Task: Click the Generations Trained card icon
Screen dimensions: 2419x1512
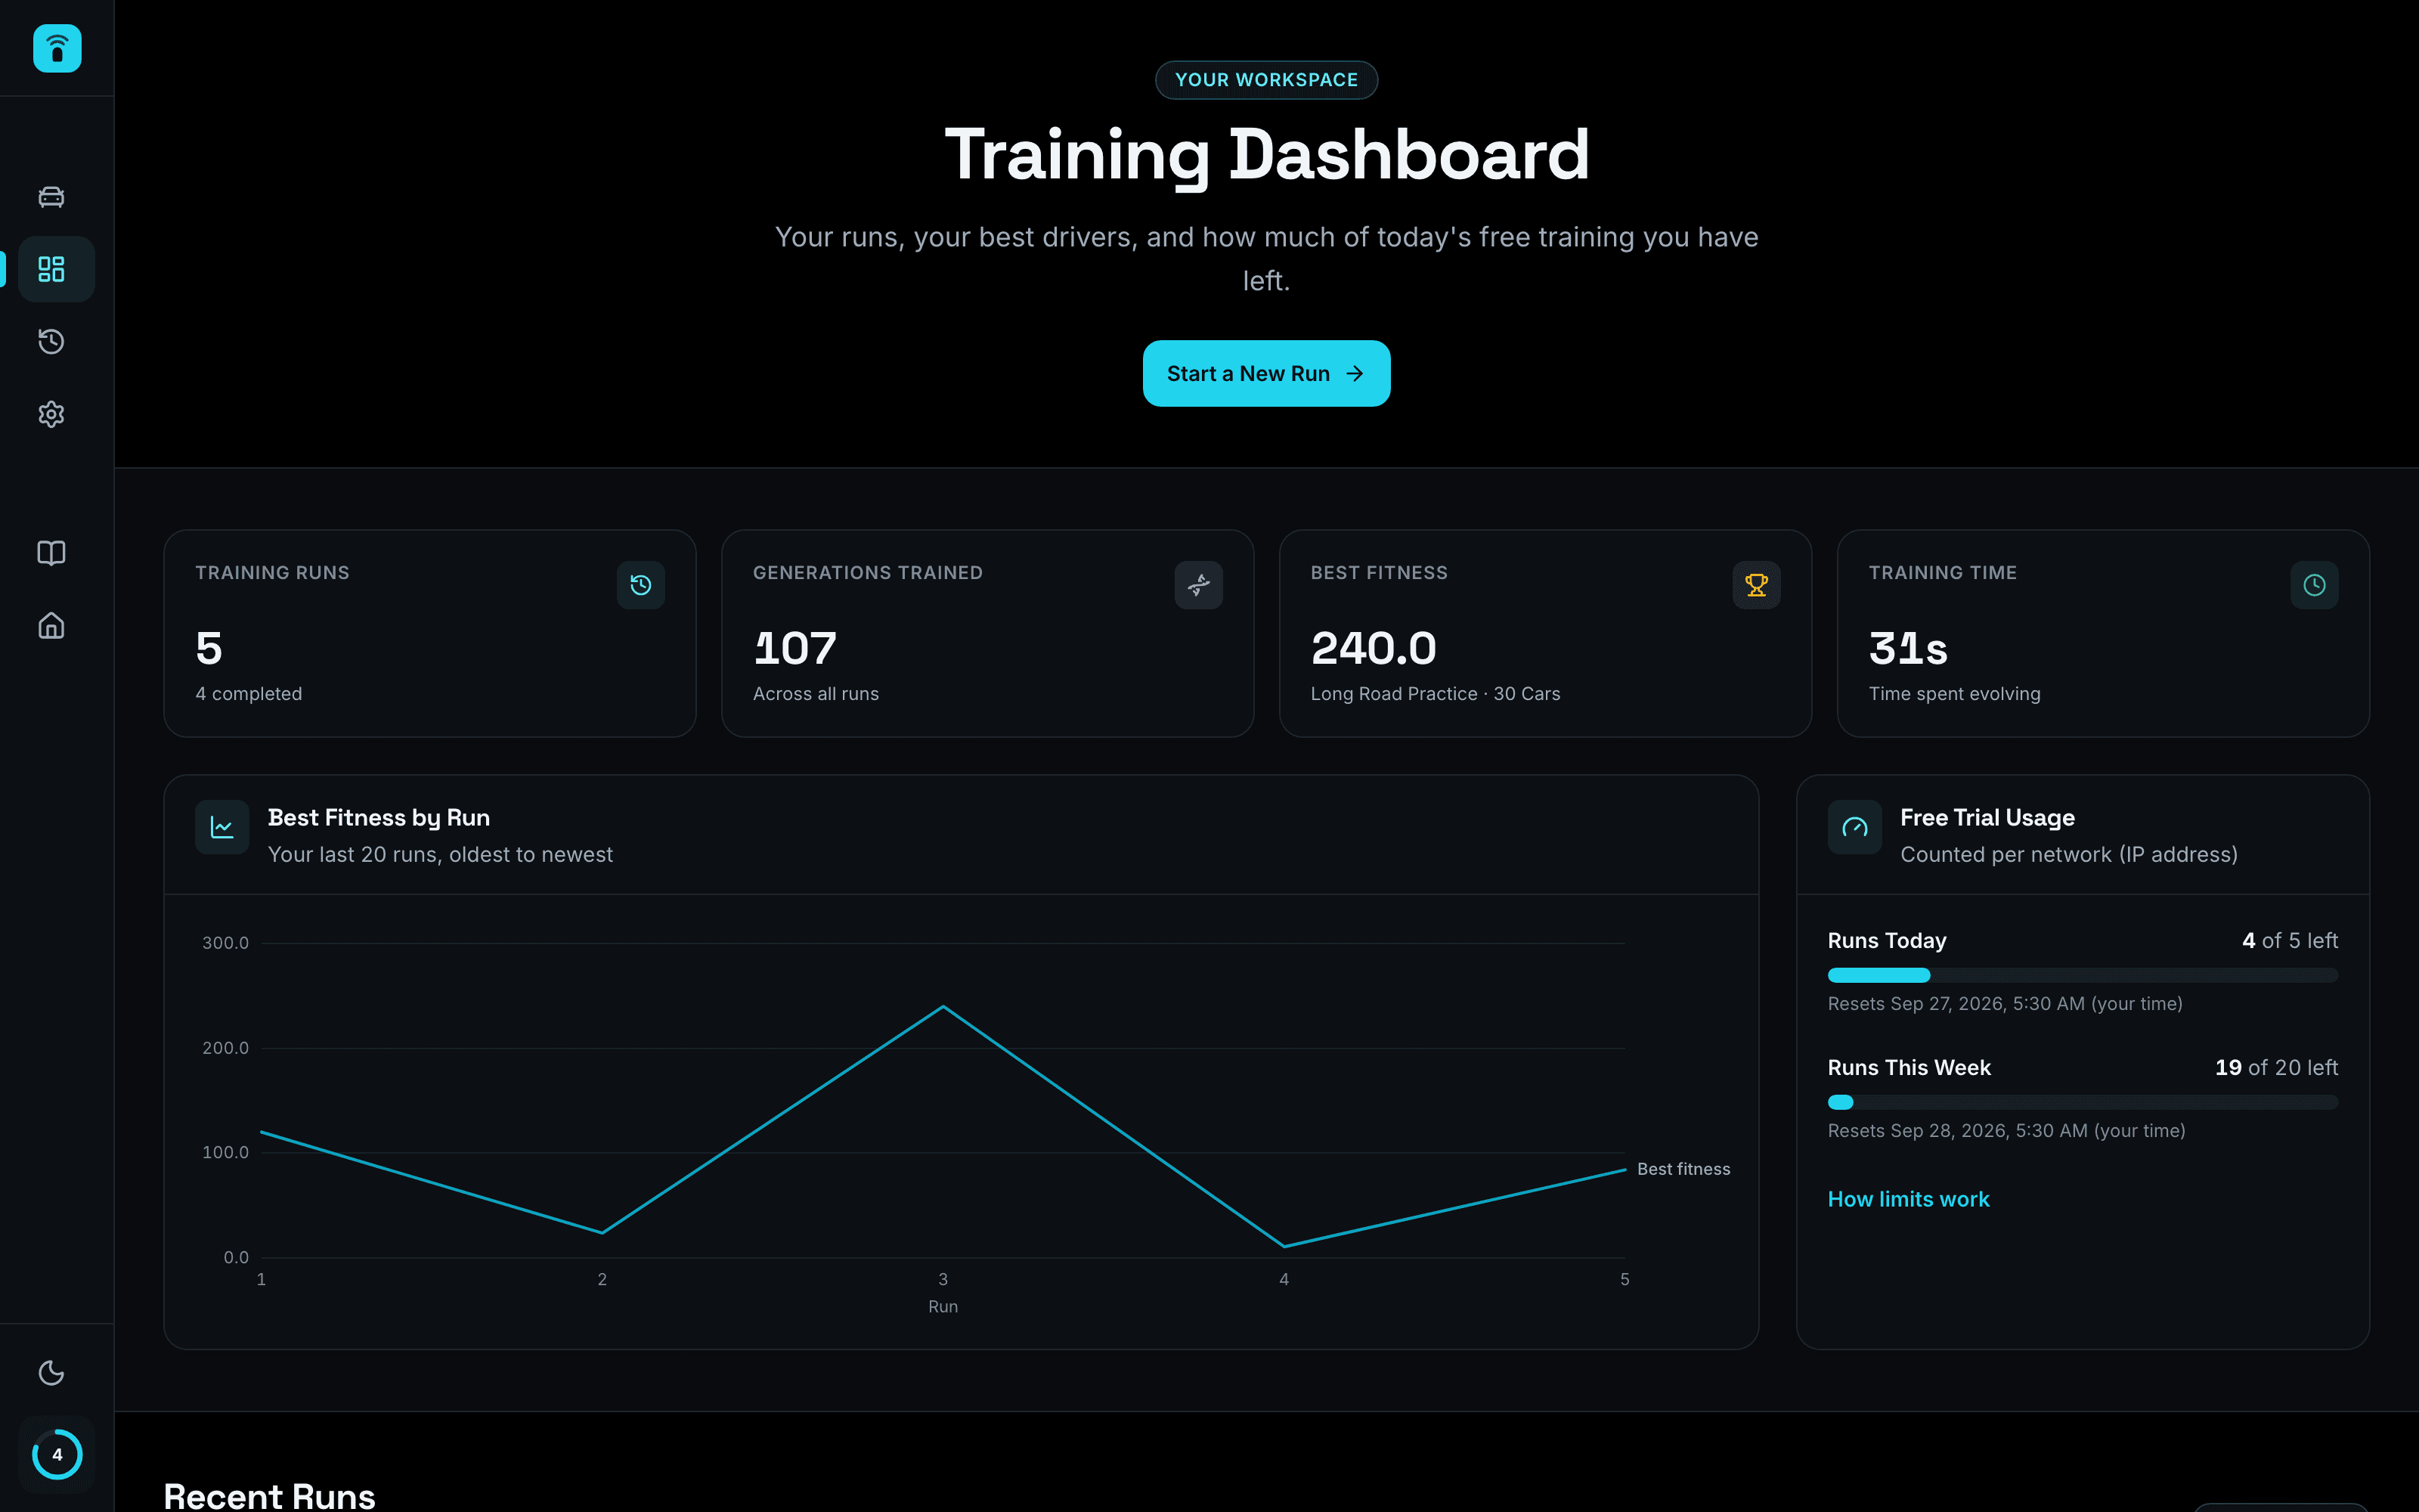Action: (x=1198, y=585)
